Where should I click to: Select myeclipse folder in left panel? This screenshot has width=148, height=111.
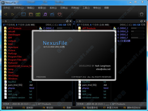click(x=13, y=47)
